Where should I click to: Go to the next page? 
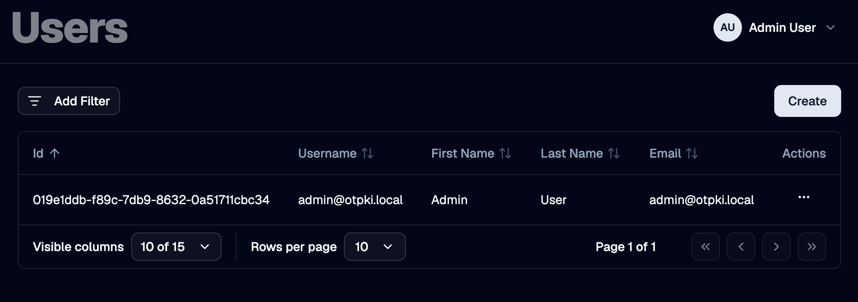tap(776, 247)
